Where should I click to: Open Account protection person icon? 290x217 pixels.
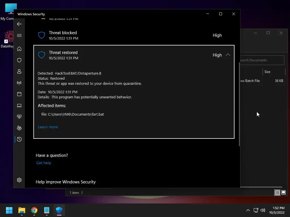19,71
